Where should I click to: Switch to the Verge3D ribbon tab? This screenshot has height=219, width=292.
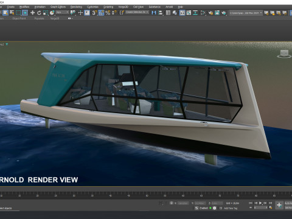pyautogui.click(x=55, y=18)
